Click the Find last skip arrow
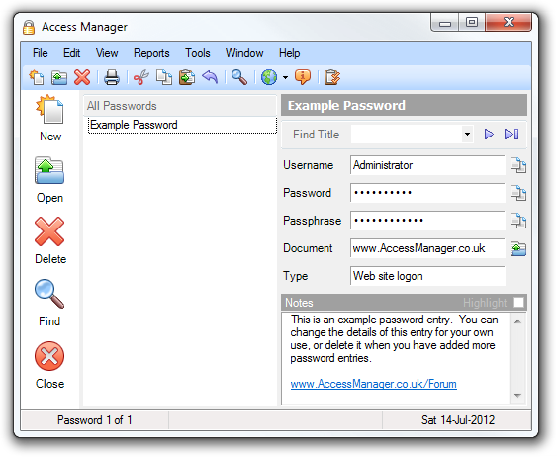The image size is (557, 457). 511,135
